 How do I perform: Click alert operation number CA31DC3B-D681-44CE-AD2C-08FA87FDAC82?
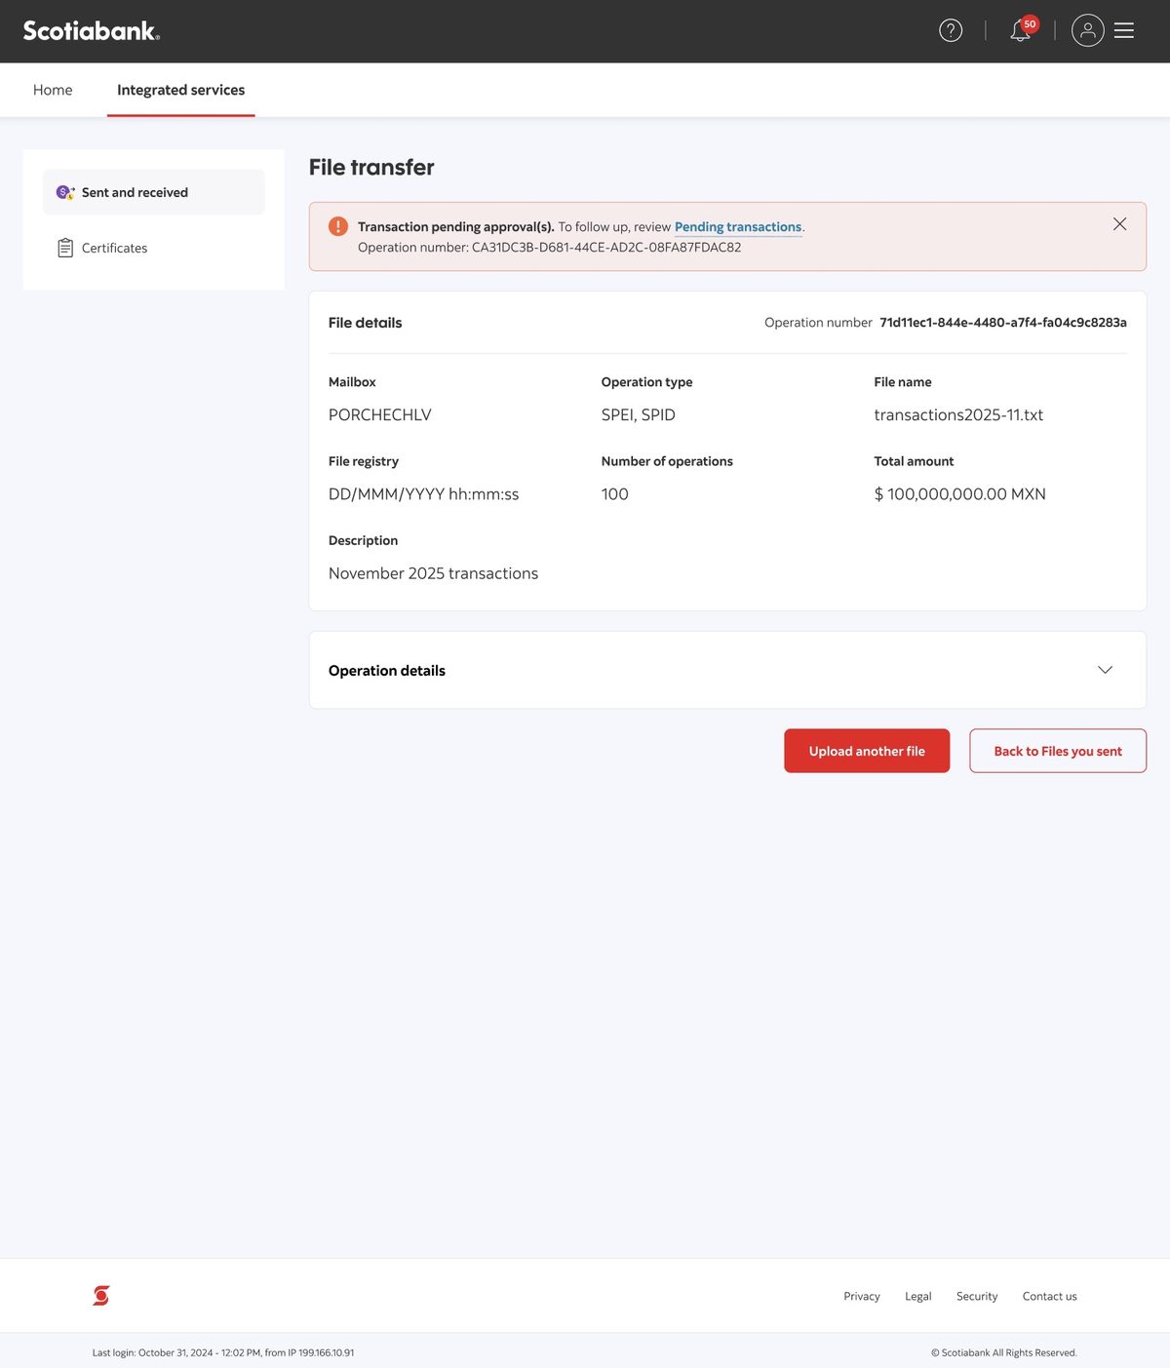606,248
